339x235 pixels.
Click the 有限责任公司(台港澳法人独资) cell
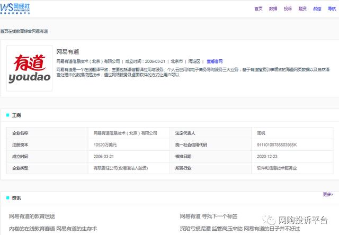(129, 168)
